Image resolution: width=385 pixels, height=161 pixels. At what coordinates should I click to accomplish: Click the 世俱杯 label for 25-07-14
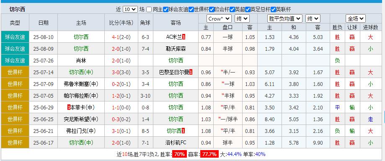pos(15,72)
